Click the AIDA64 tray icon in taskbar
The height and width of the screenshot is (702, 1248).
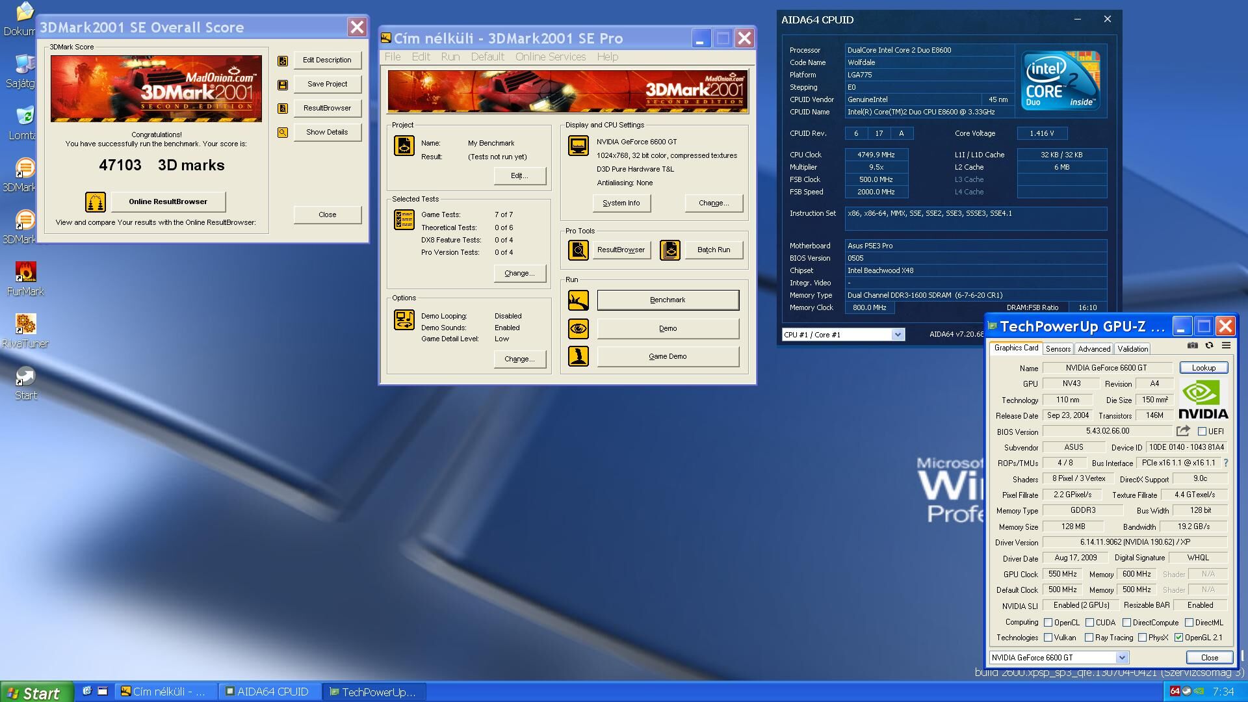tap(1175, 692)
